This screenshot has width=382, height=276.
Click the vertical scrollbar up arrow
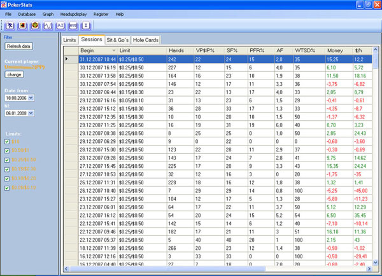(x=375, y=50)
